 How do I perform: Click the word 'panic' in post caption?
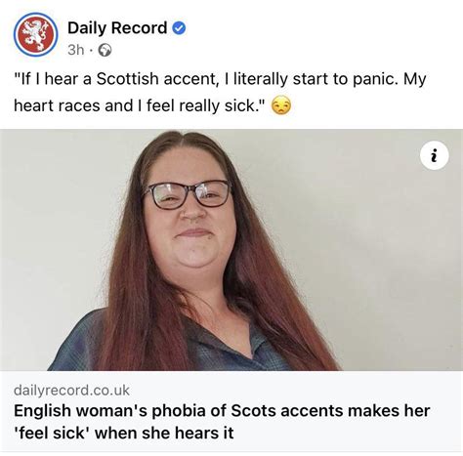(375, 79)
